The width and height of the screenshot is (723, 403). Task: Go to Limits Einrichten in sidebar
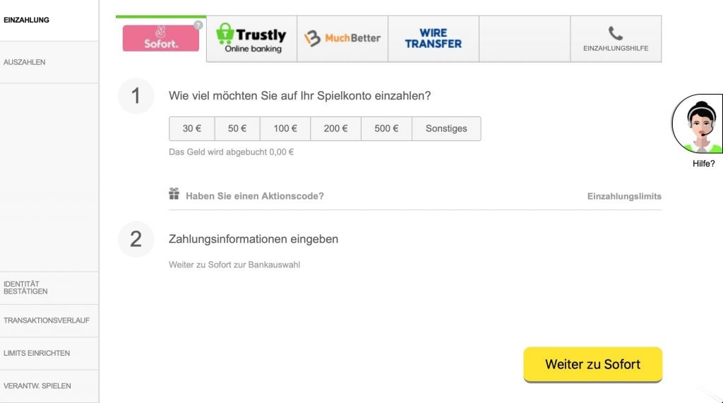tap(37, 353)
